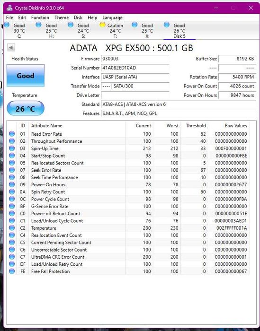Screen dimensions: 260x331
Task: Click status orb for Power-On Hours row
Action: click(12, 184)
